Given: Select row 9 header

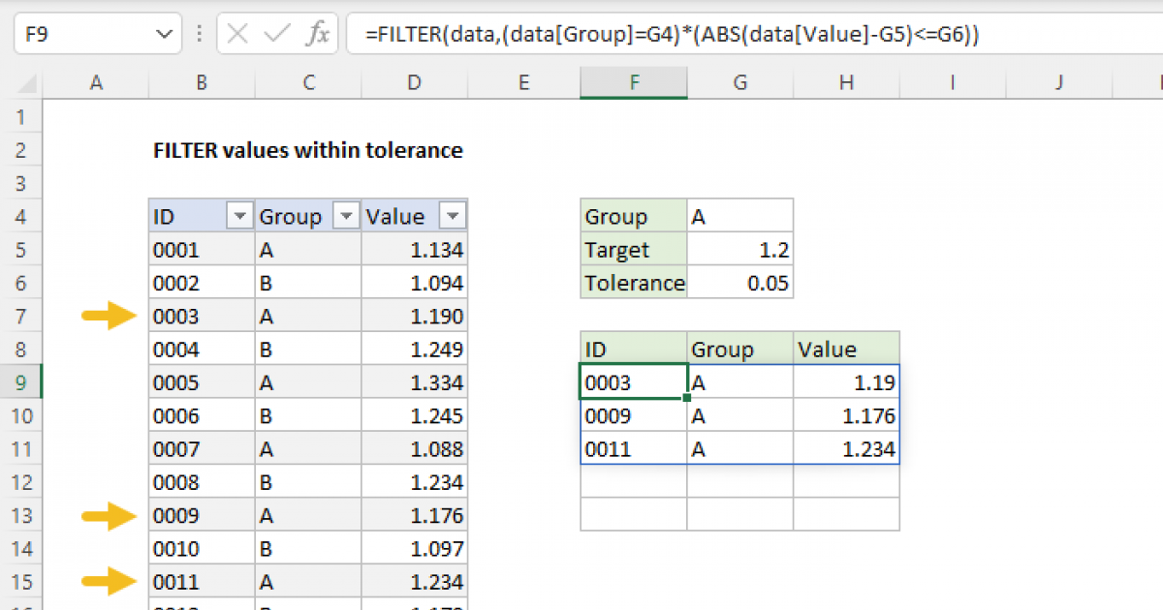Looking at the screenshot, I should tap(19, 381).
